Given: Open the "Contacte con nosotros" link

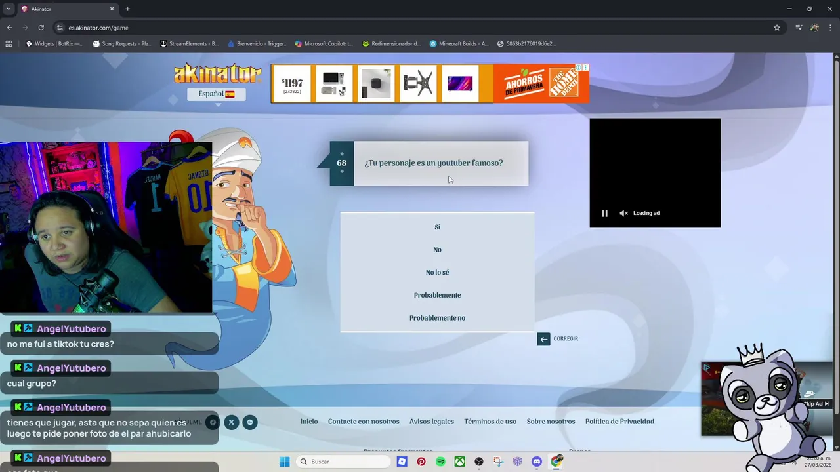Looking at the screenshot, I should 364,422.
